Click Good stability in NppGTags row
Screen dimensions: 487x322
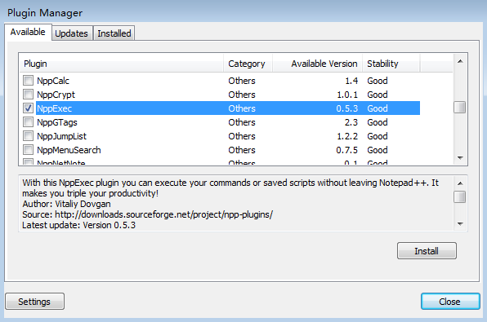378,122
